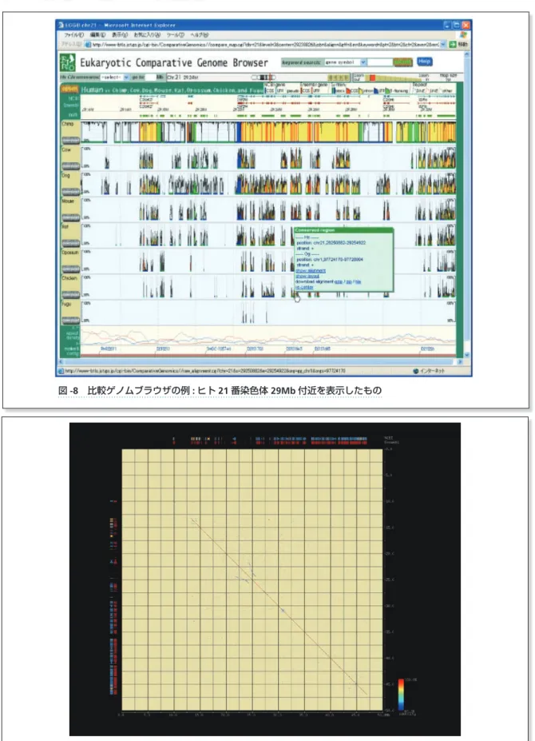Click the red marker on the zoom slider
The width and height of the screenshot is (535, 741).
click(373, 78)
